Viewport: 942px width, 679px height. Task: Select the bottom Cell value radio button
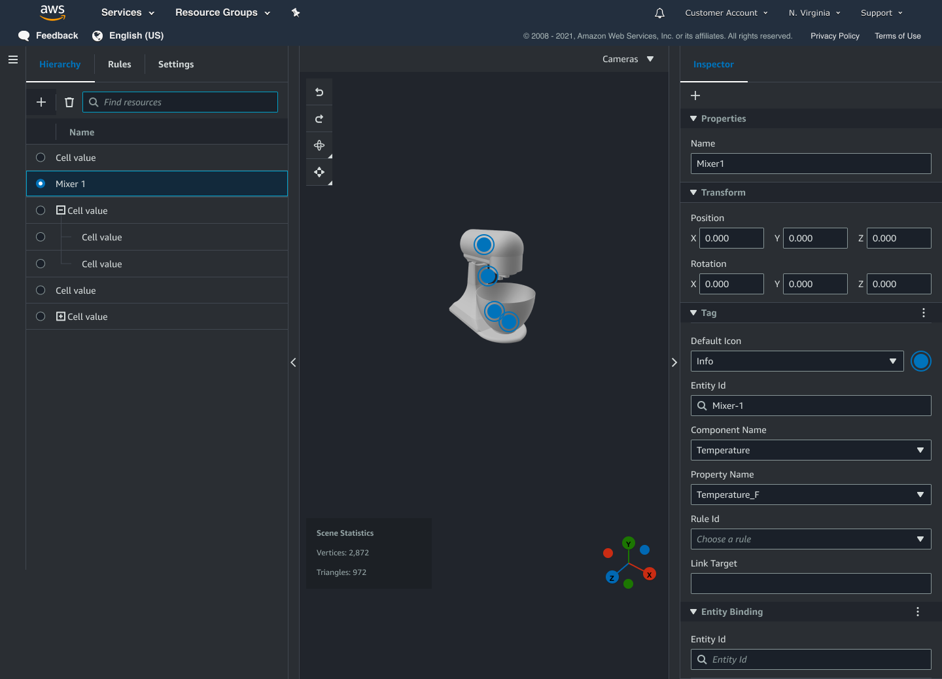tap(40, 316)
